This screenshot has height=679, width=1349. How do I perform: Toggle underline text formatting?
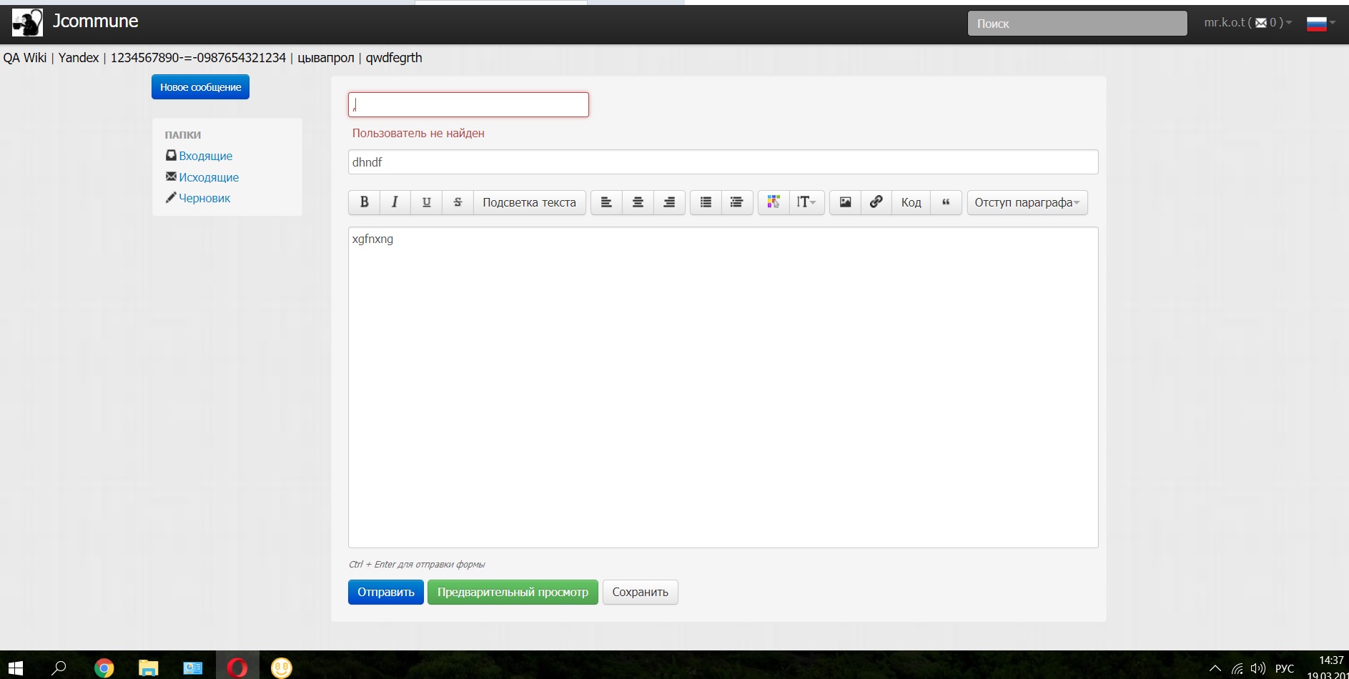click(426, 202)
